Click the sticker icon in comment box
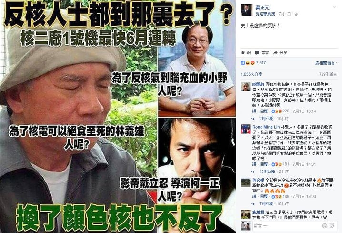 (332, 225)
